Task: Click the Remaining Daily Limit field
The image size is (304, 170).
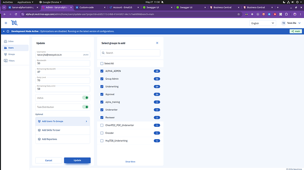Action: [63, 89]
